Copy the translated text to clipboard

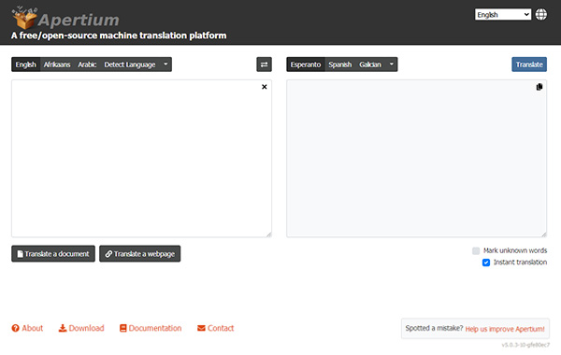(x=539, y=87)
